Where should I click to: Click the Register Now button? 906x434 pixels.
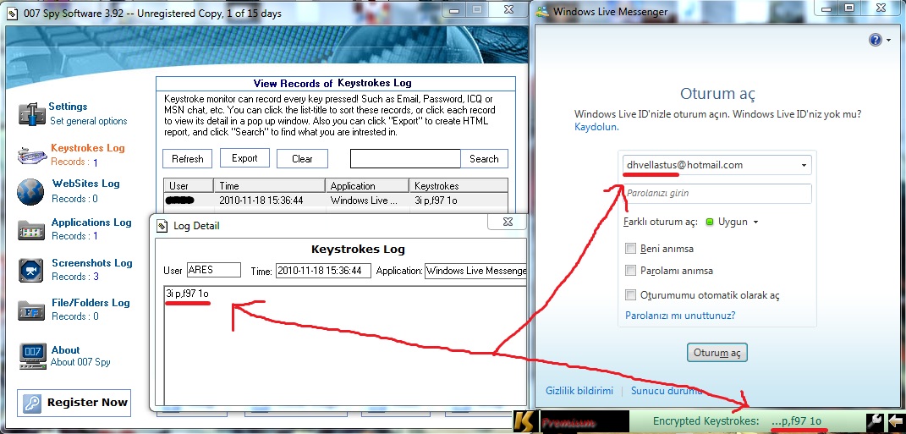[74, 404]
